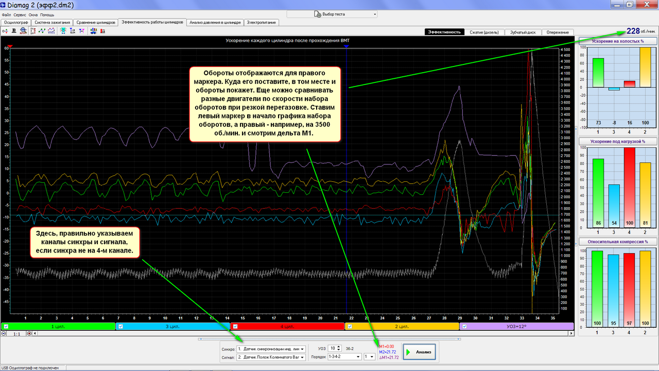The width and height of the screenshot is (659, 371).
Task: Open the Файл menu
Action: pyautogui.click(x=6, y=15)
